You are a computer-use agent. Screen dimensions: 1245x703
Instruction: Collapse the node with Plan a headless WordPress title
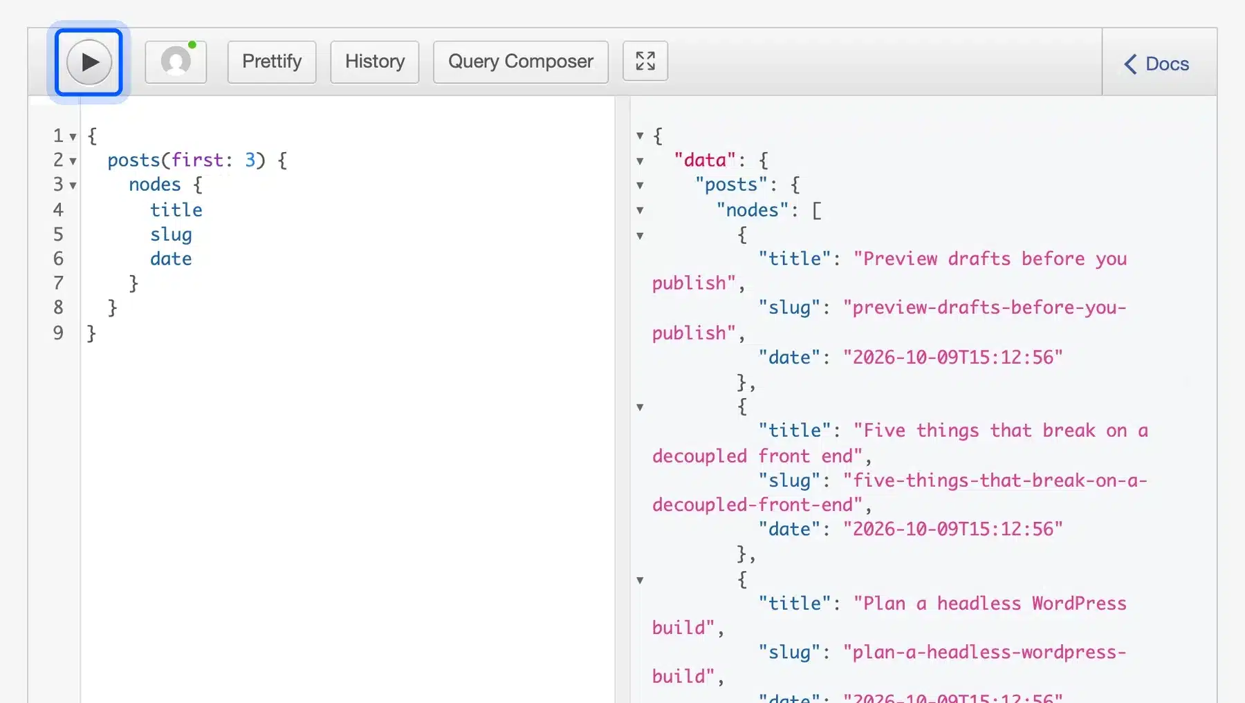click(x=640, y=580)
